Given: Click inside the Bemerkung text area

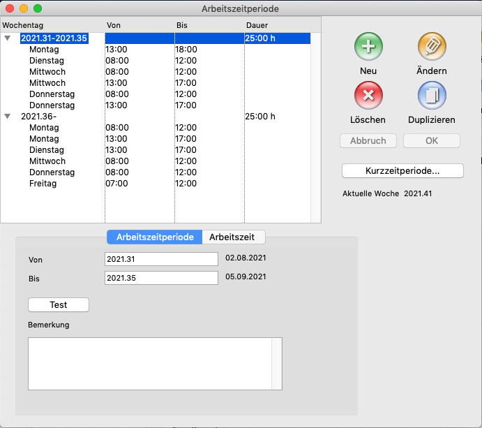Looking at the screenshot, I should point(149,363).
